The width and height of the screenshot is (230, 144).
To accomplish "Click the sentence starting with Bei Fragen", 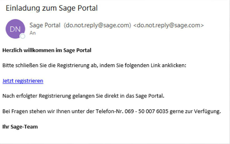I will 111,112.
